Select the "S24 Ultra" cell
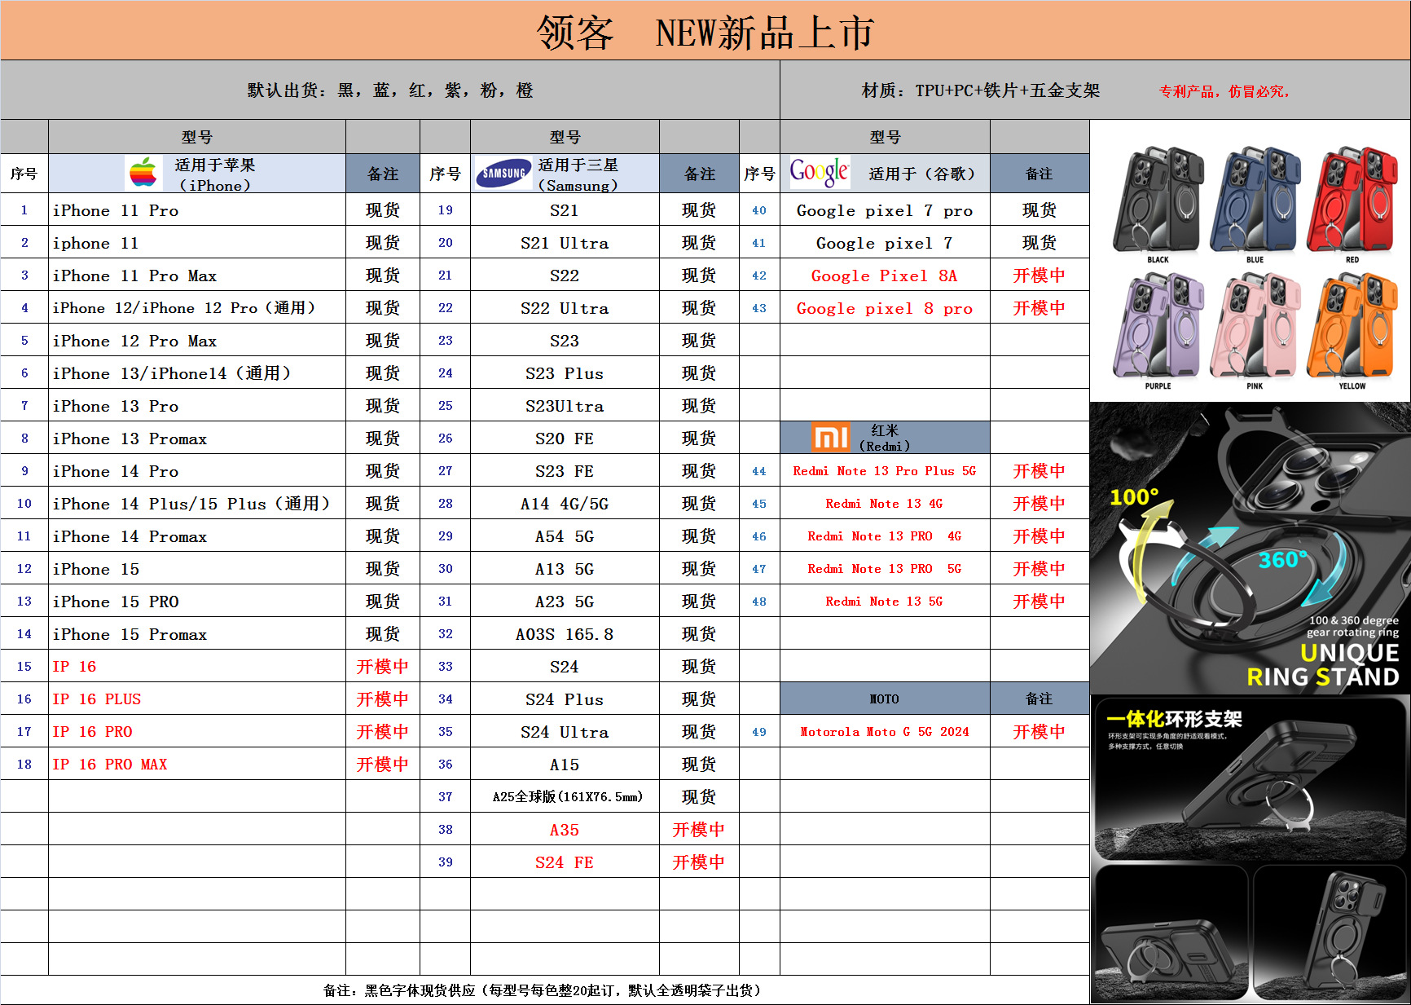Image resolution: width=1411 pixels, height=1005 pixels. pos(565,731)
